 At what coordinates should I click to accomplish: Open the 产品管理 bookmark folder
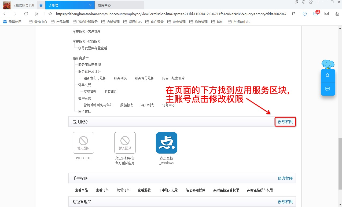[x=60, y=22]
